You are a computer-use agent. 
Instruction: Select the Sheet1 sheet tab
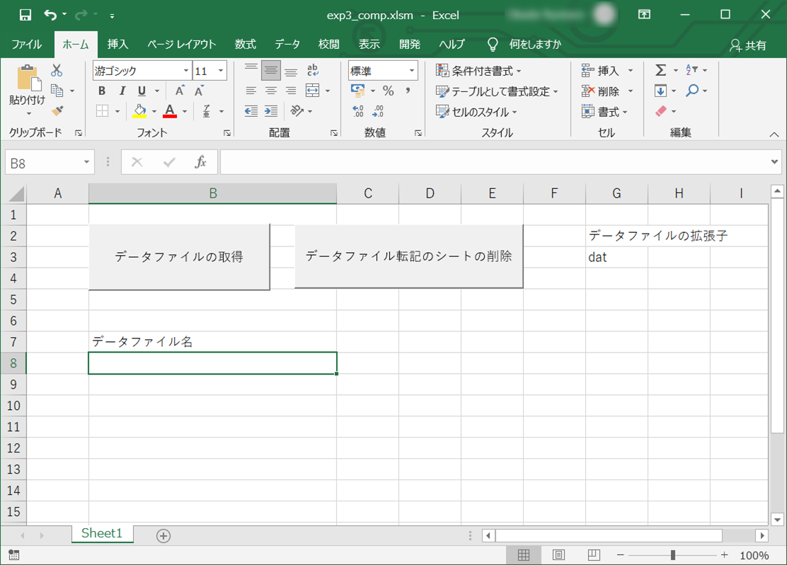[102, 533]
